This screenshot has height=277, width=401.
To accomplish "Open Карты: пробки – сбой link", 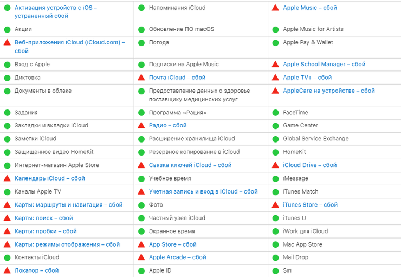I will pyautogui.click(x=46, y=231).
